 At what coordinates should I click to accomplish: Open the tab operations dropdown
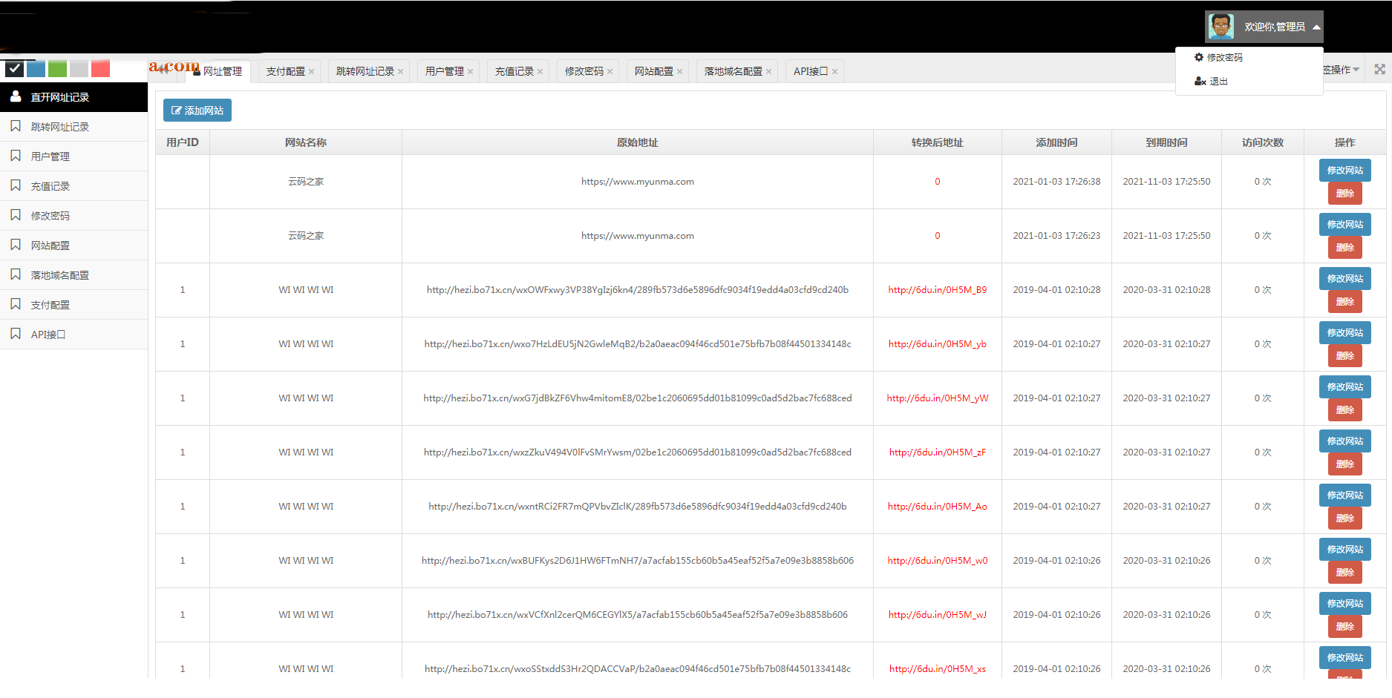tap(1341, 70)
